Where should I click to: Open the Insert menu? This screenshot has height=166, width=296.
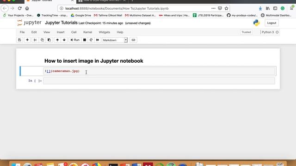pos(61,32)
